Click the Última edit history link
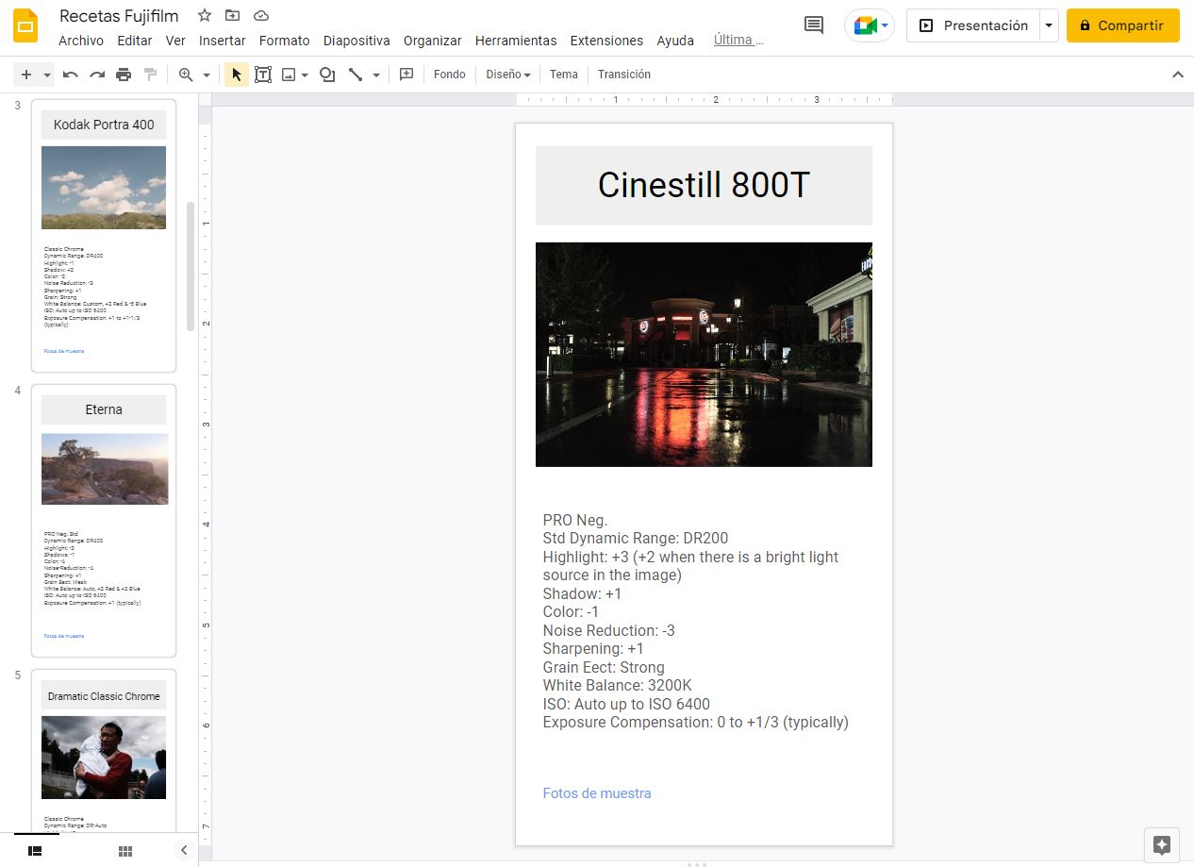This screenshot has height=867, width=1194. click(738, 41)
